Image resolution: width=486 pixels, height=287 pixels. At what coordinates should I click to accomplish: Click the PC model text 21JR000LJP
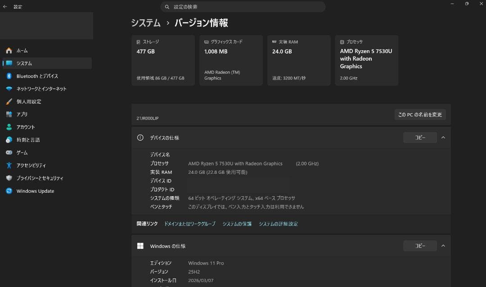click(148, 118)
